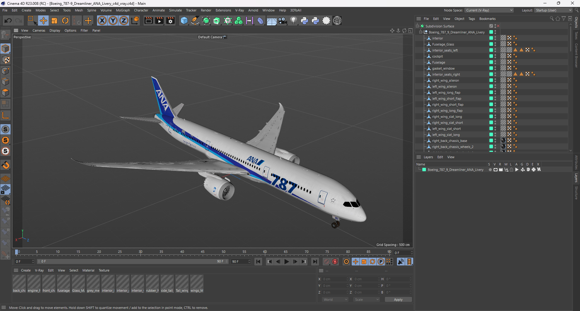Click the Render View clapperboard icon
Image resolution: width=580 pixels, height=311 pixels.
tap(148, 20)
